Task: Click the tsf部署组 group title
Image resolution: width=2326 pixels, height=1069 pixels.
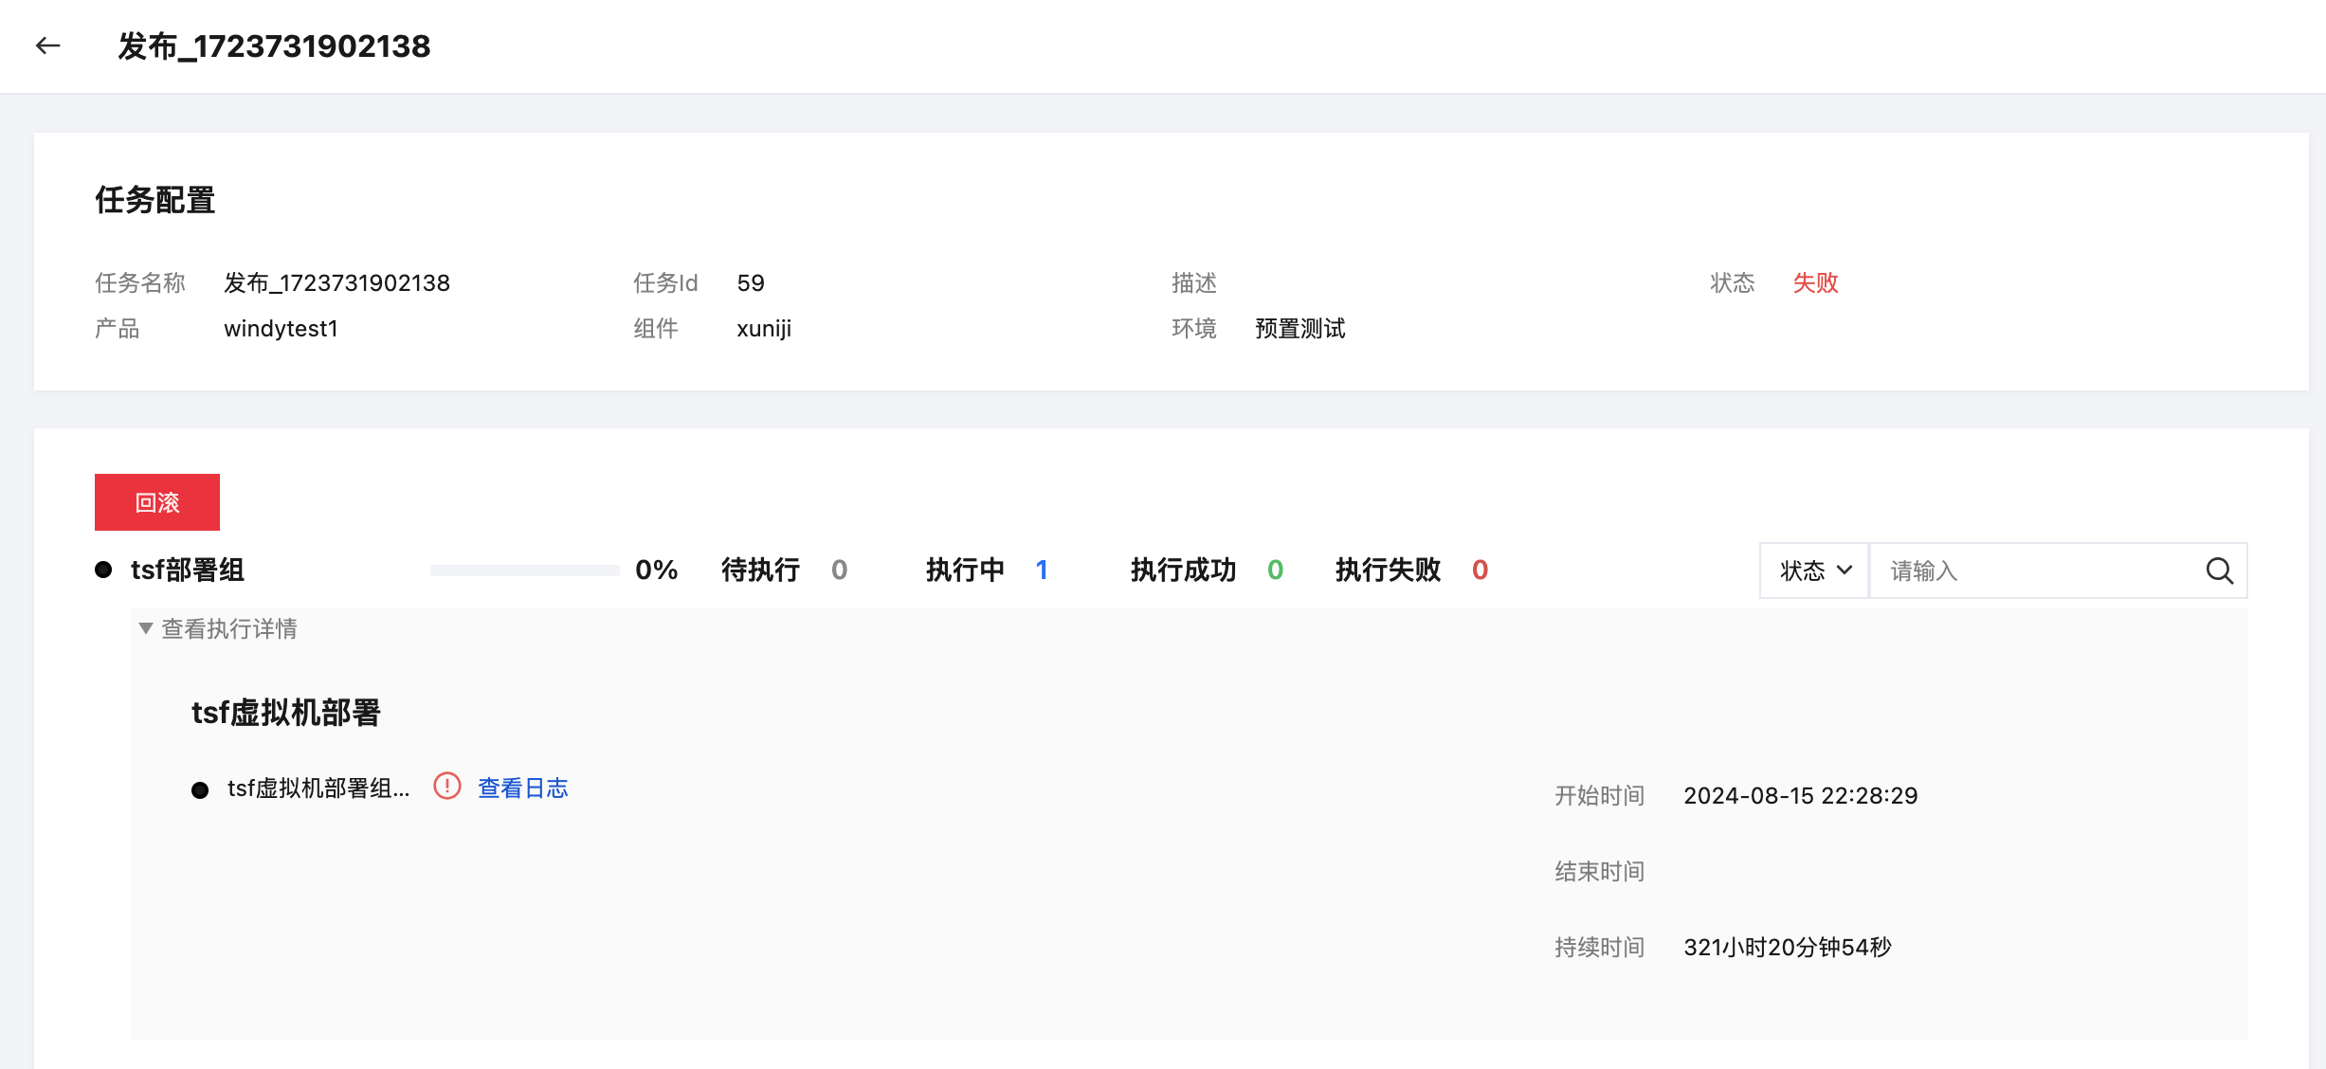Action: click(x=188, y=570)
